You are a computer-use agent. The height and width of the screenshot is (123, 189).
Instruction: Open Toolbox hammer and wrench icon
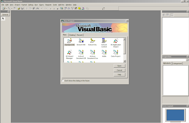[x=76, y=9]
